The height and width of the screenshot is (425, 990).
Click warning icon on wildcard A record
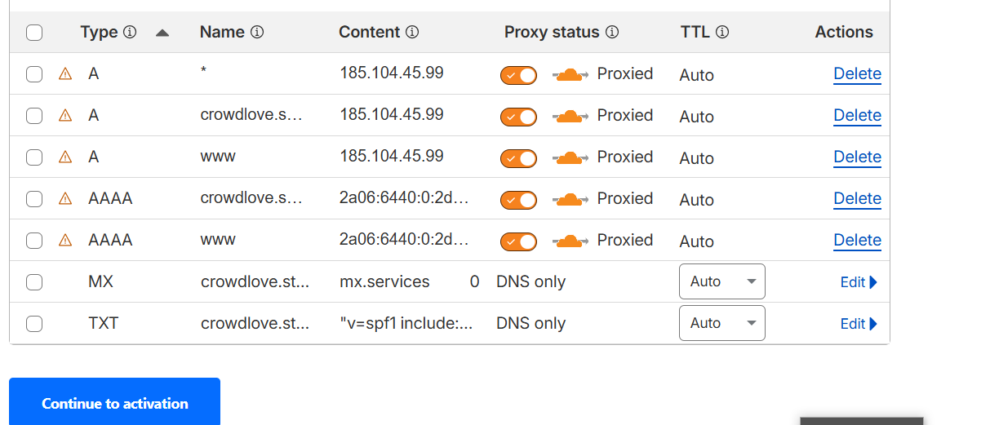pos(65,74)
